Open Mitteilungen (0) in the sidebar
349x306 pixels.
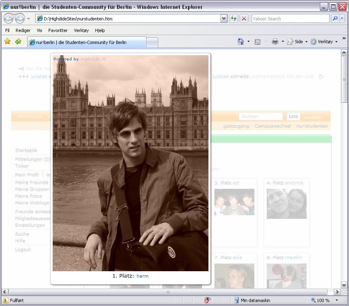33,159
